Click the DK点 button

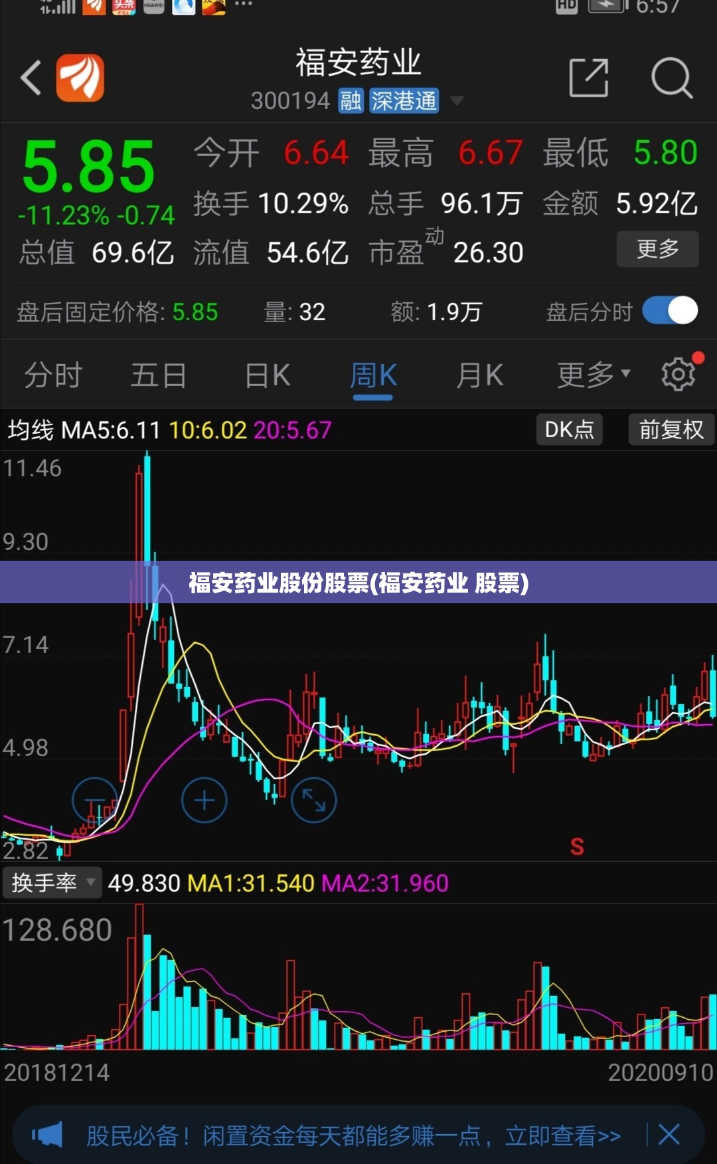click(x=569, y=430)
